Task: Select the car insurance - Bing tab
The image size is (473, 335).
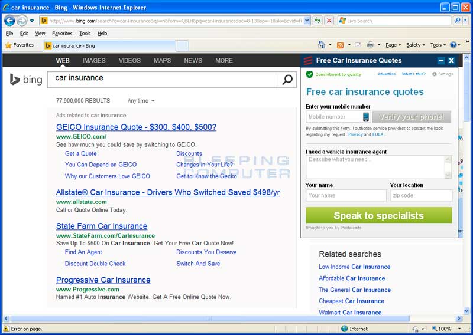Action: (x=109, y=46)
